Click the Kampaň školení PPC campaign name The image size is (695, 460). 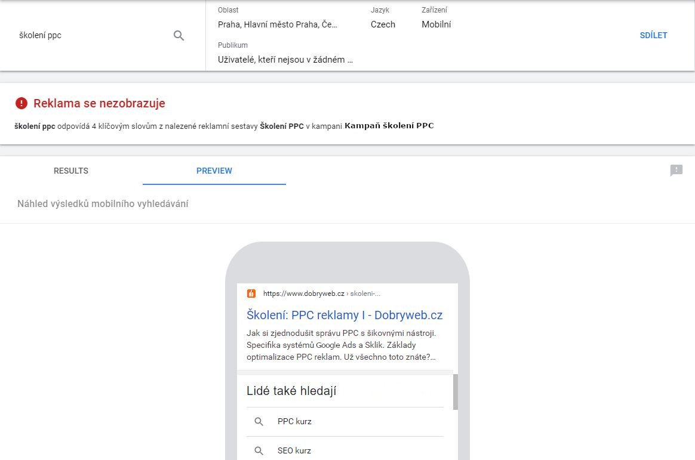pos(389,126)
